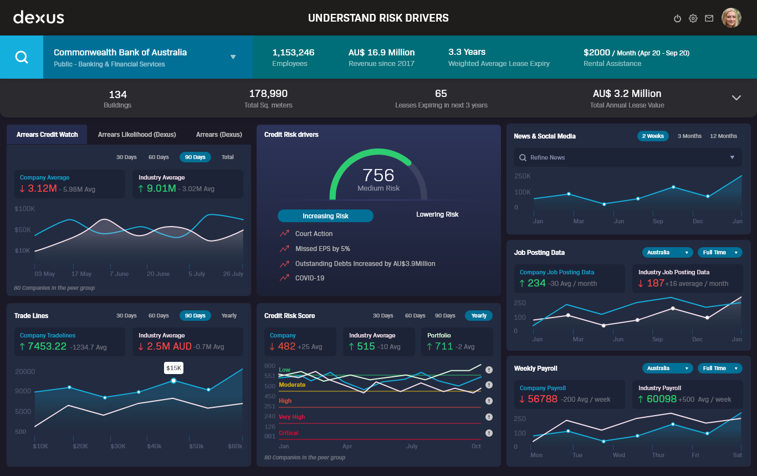Click the Portfolio 711 score card
Image resolution: width=757 pixels, height=476 pixels.
[457, 342]
